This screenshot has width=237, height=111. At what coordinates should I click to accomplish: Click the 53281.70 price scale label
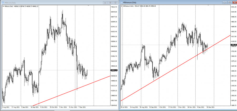(114, 56)
